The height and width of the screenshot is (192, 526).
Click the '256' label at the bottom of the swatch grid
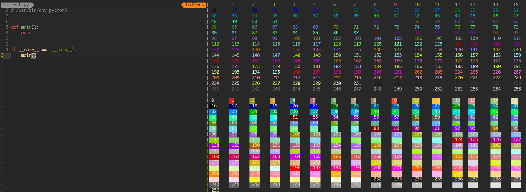coord(215,190)
